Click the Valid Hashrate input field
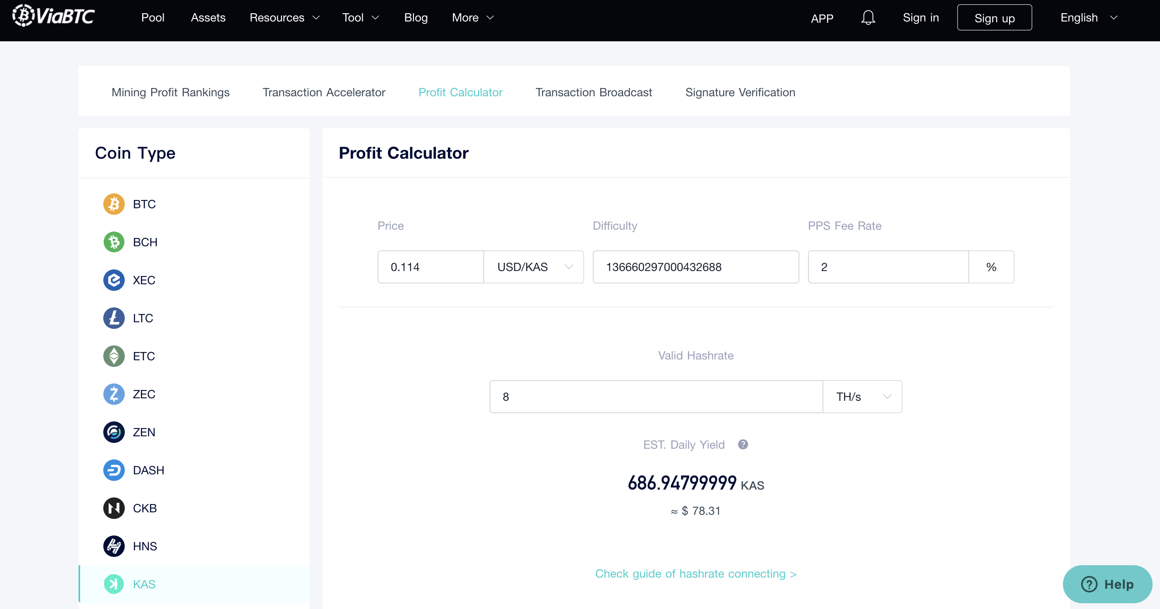The height and width of the screenshot is (609, 1160). [x=656, y=397]
